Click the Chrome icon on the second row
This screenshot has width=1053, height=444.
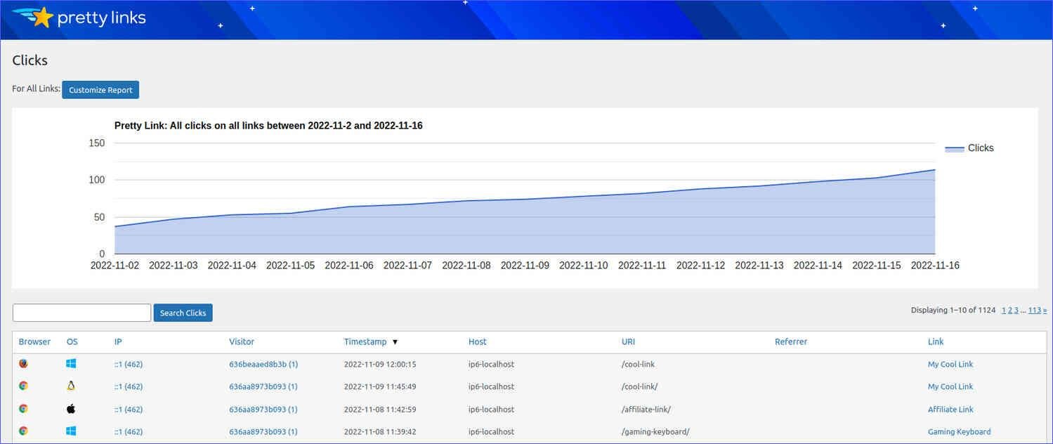click(23, 386)
